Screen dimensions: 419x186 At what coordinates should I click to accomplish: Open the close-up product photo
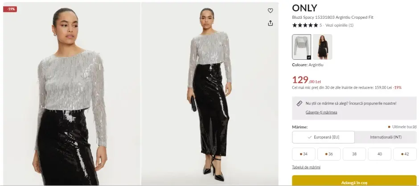(71, 94)
